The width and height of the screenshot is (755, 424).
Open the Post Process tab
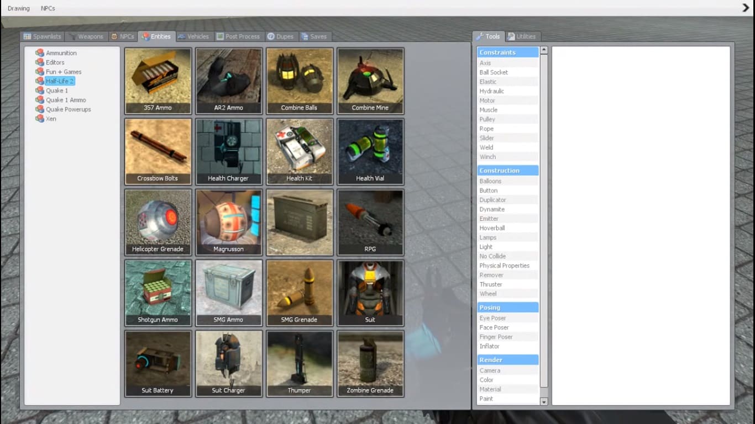(238, 36)
